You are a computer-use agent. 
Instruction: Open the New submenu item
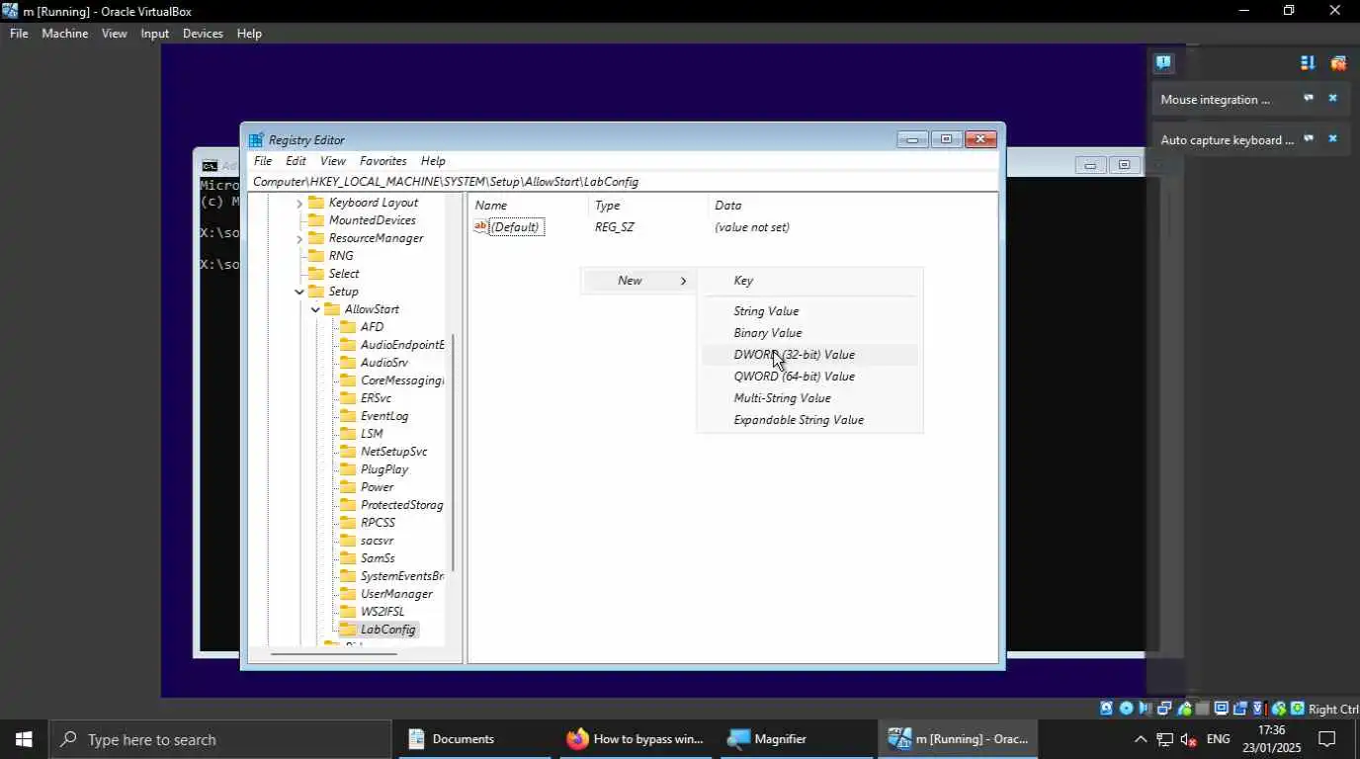[x=638, y=281]
